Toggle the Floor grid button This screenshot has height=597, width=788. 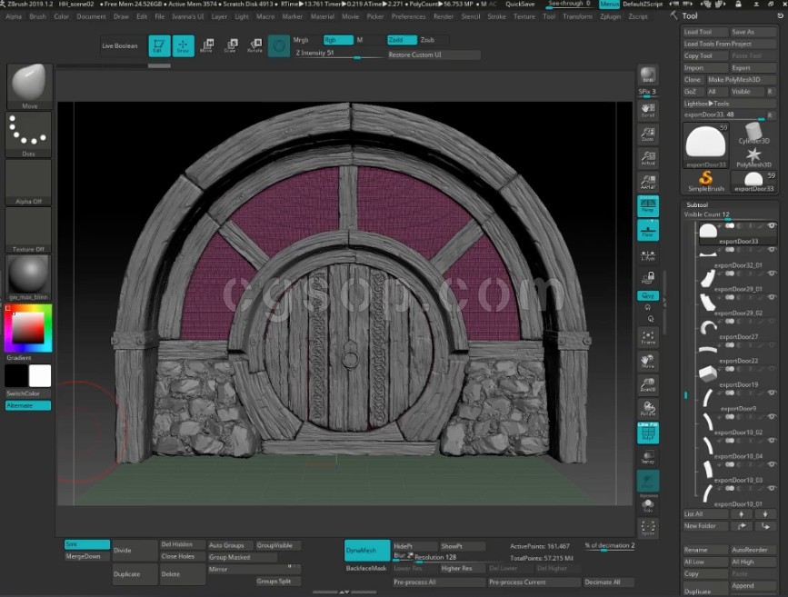click(648, 230)
